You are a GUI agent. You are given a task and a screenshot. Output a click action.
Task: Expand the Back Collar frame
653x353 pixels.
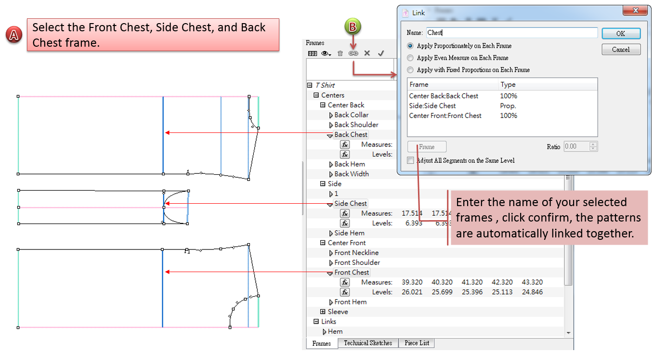pos(331,115)
